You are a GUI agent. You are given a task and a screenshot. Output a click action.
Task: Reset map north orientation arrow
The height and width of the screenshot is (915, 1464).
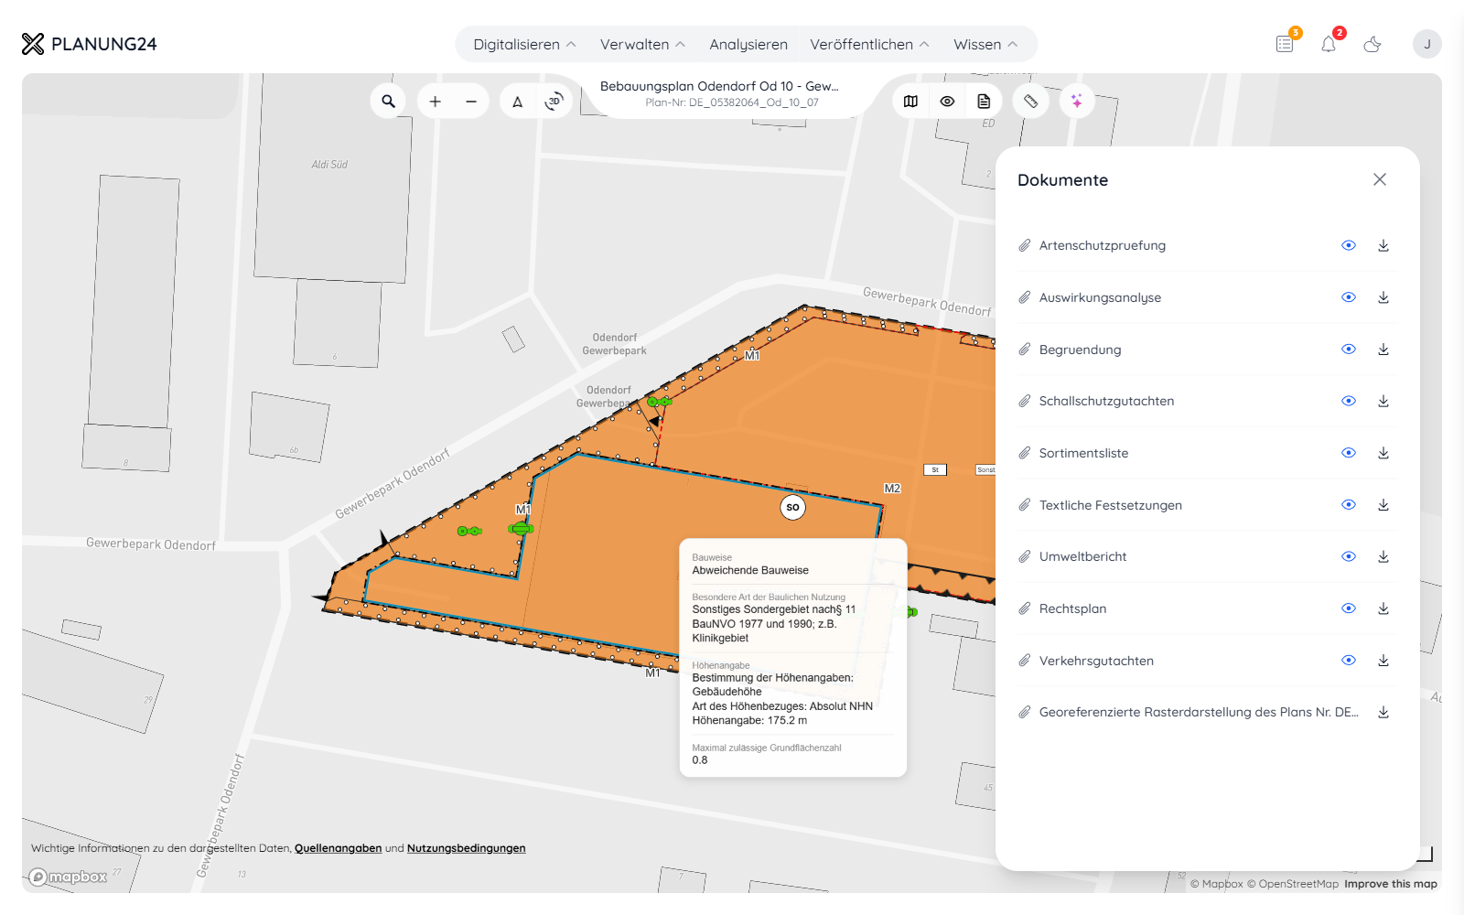518,102
